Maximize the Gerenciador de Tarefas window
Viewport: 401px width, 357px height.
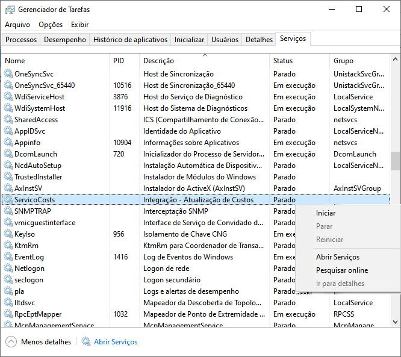coord(359,9)
